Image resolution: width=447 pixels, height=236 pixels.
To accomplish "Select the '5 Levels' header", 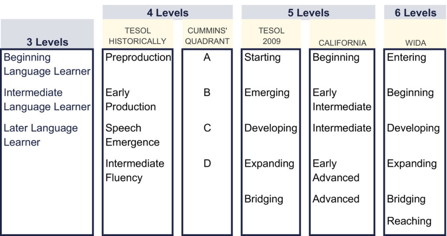I will pyautogui.click(x=308, y=13).
